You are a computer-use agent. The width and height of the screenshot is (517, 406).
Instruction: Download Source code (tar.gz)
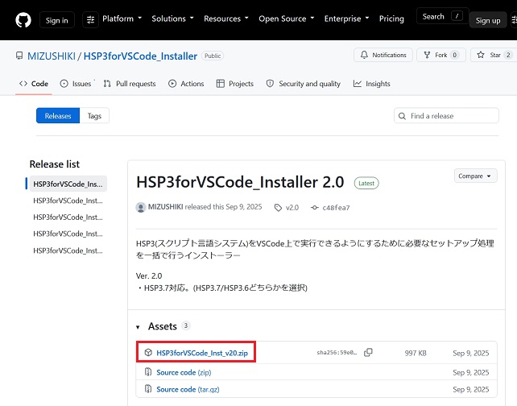188,390
